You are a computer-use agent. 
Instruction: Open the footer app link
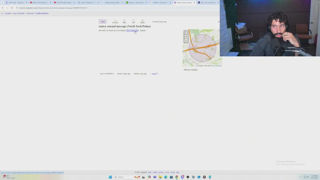tap(177, 172)
